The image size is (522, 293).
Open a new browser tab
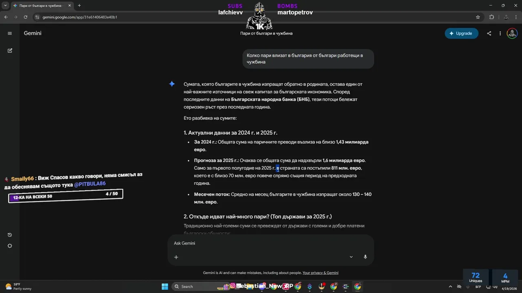(79, 6)
